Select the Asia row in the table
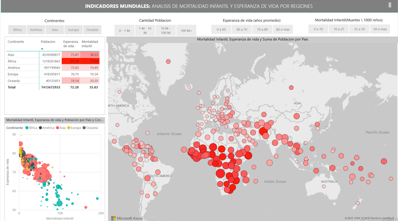Screen dimensions: 398x221 (x=53, y=55)
